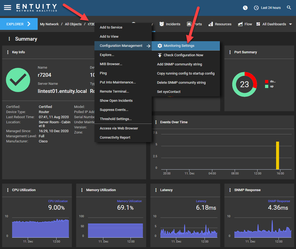Expand Configuration Management submenu arrow
The width and height of the screenshot is (296, 249).
pyautogui.click(x=149, y=46)
